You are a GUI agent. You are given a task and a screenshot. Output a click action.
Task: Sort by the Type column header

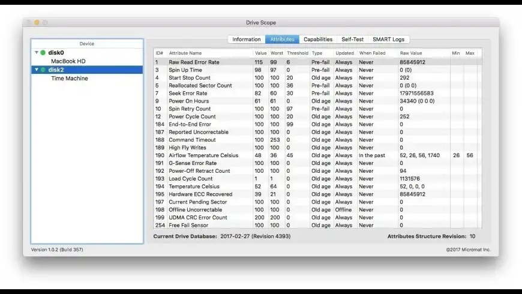click(317, 53)
